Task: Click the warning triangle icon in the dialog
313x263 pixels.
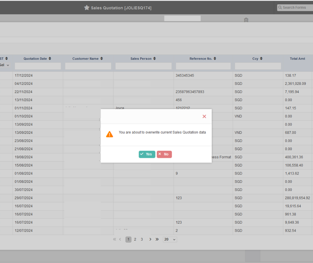Action: pos(110,134)
